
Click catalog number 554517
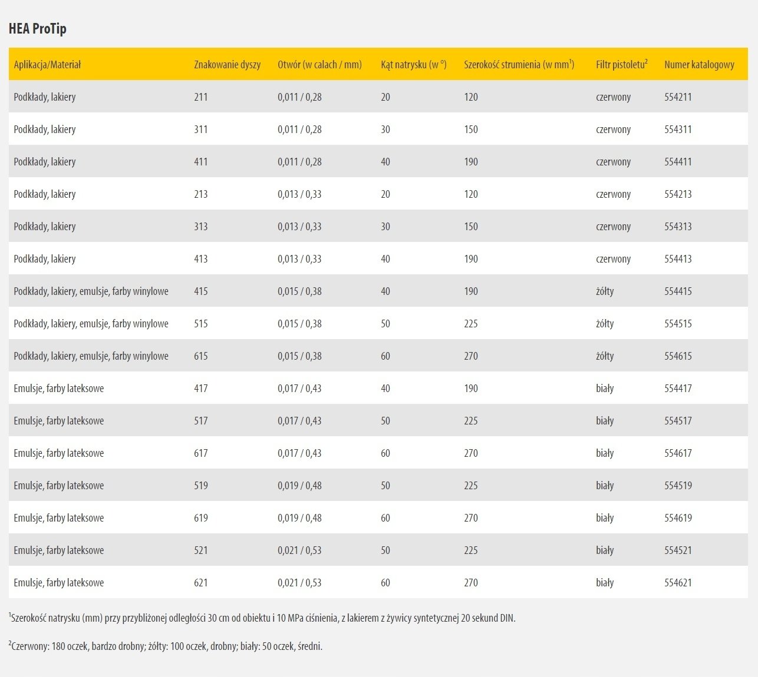(678, 421)
